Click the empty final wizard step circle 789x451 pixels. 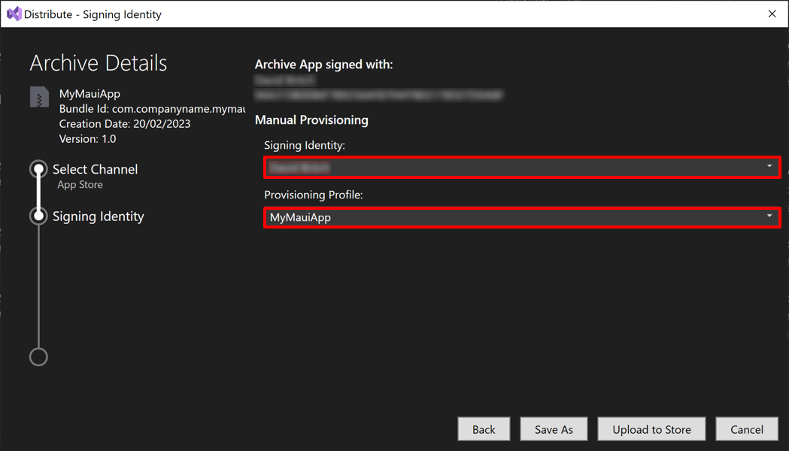(x=38, y=356)
